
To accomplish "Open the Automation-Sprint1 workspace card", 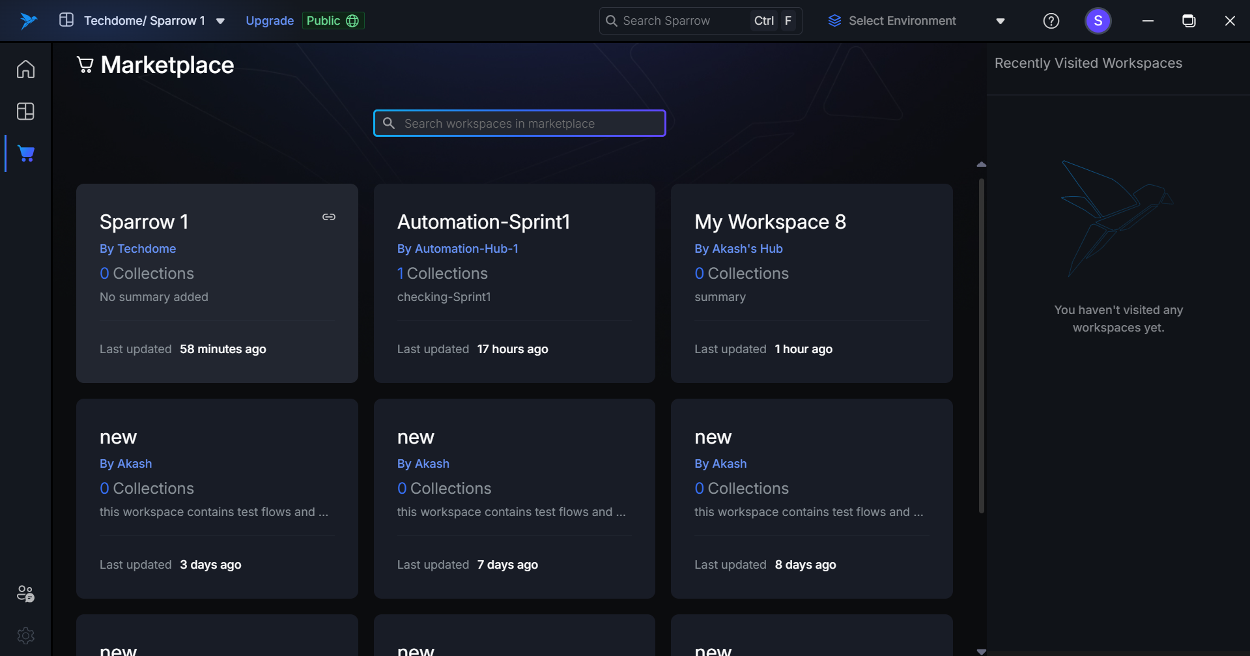I will [514, 283].
